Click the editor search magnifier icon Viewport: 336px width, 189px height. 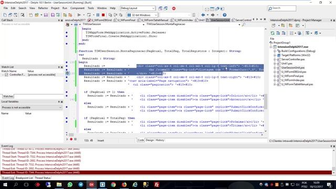(x=244, y=25)
